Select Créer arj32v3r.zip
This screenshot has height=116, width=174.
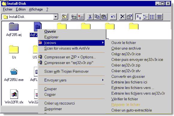tap(138, 65)
